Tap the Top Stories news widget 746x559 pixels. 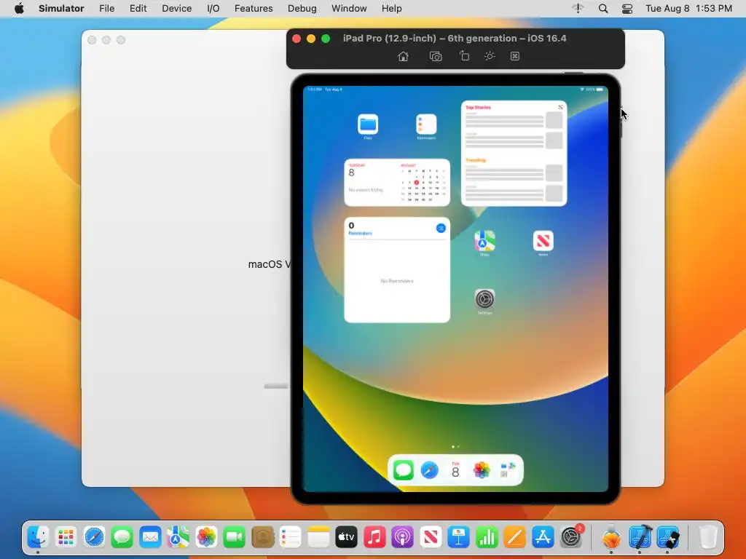pos(514,154)
